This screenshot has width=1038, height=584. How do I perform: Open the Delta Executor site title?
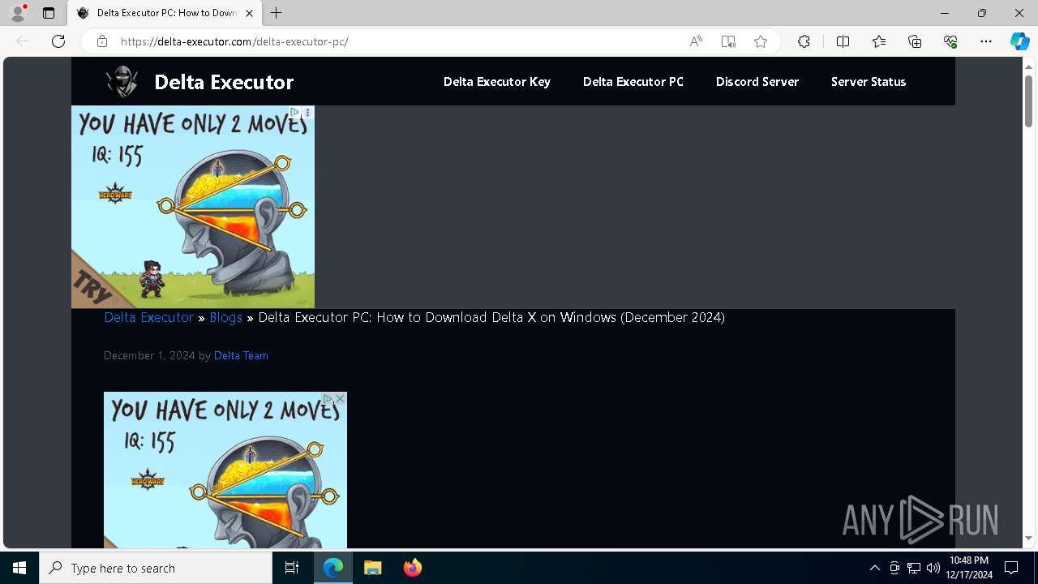[x=224, y=82]
